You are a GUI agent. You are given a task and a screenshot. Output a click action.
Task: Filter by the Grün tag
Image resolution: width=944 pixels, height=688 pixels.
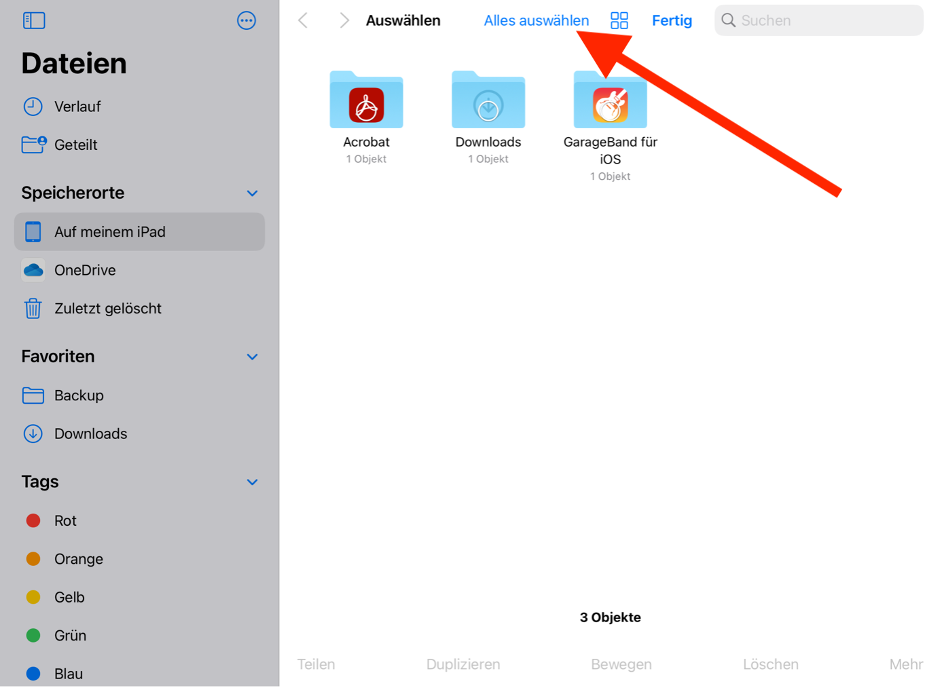70,636
